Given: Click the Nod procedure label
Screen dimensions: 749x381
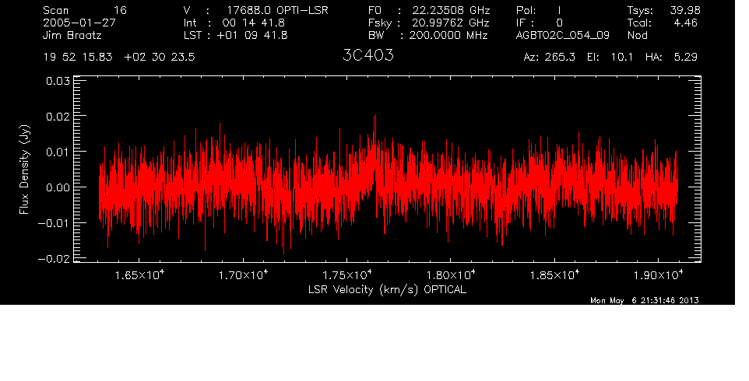Looking at the screenshot, I should coord(638,36).
